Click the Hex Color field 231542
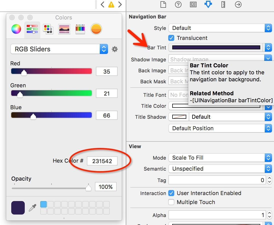The width and height of the screenshot is (274, 225). [102, 161]
